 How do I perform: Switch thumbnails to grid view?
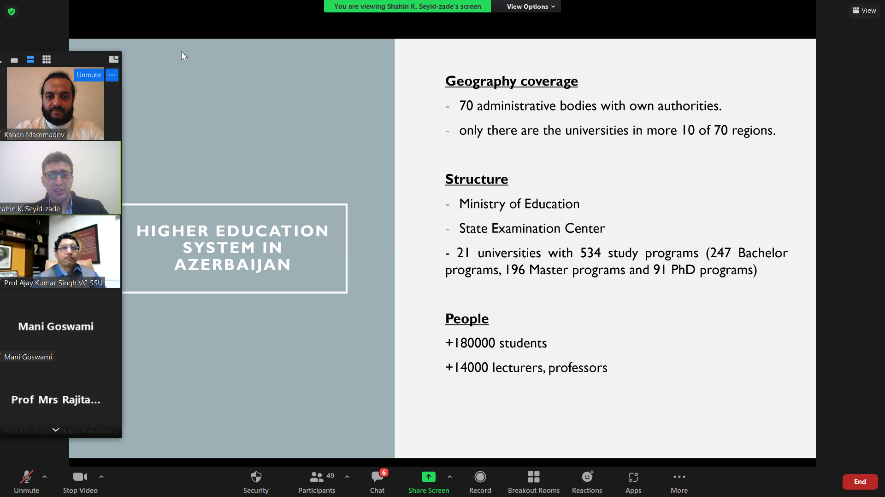point(47,60)
